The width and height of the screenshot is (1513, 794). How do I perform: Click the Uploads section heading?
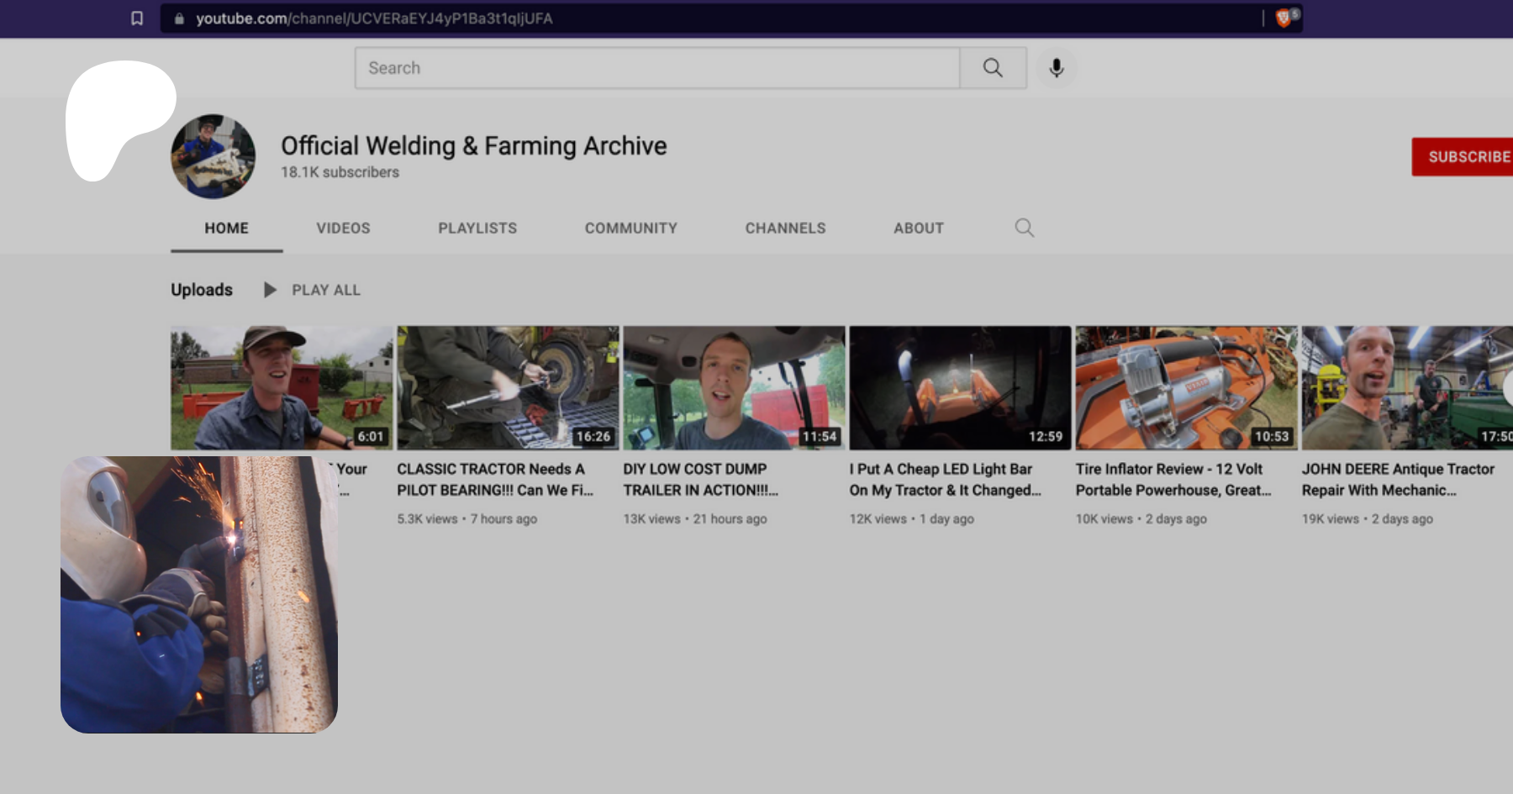(202, 290)
